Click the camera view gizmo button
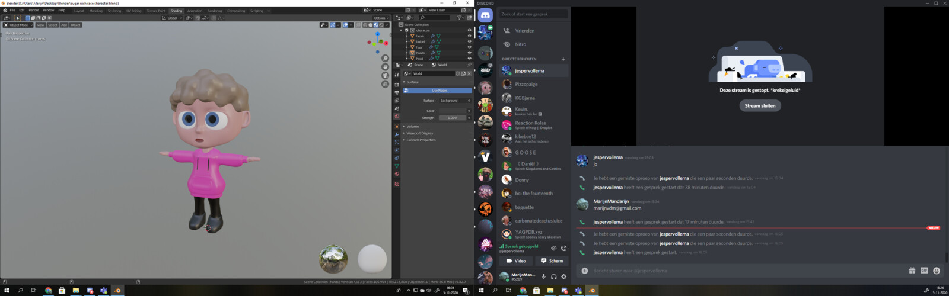This screenshot has height=296, width=949. [x=385, y=75]
